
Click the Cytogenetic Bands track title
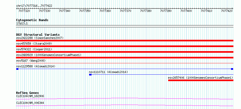click(32, 20)
